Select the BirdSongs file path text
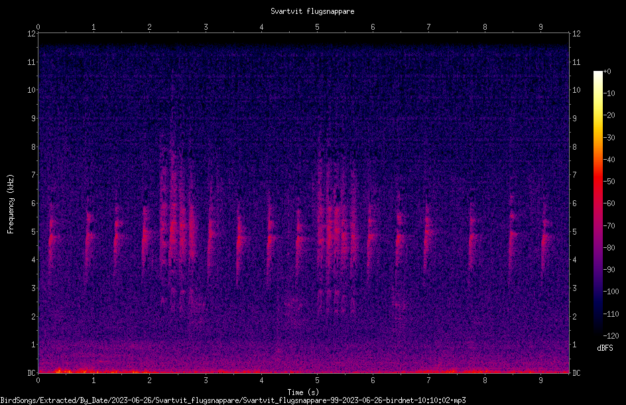Screen dimensions: 626x405 (x=233, y=400)
